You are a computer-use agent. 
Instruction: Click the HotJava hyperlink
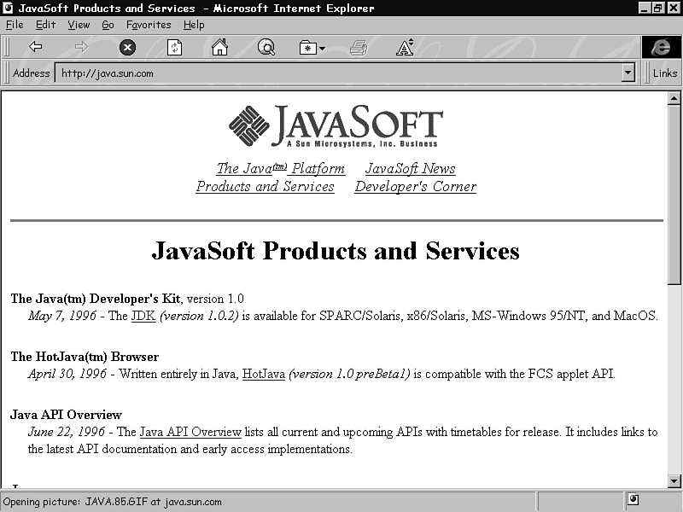coord(264,374)
